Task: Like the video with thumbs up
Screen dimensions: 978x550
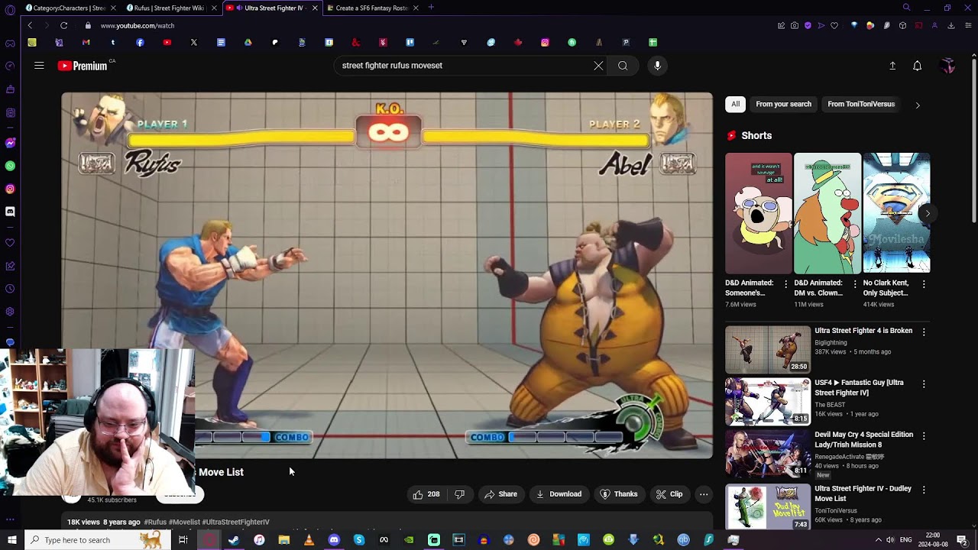Action: pos(426,494)
